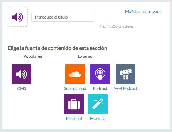Click the 'WM Podcast' text label
172x132 pixels.
[125, 89]
